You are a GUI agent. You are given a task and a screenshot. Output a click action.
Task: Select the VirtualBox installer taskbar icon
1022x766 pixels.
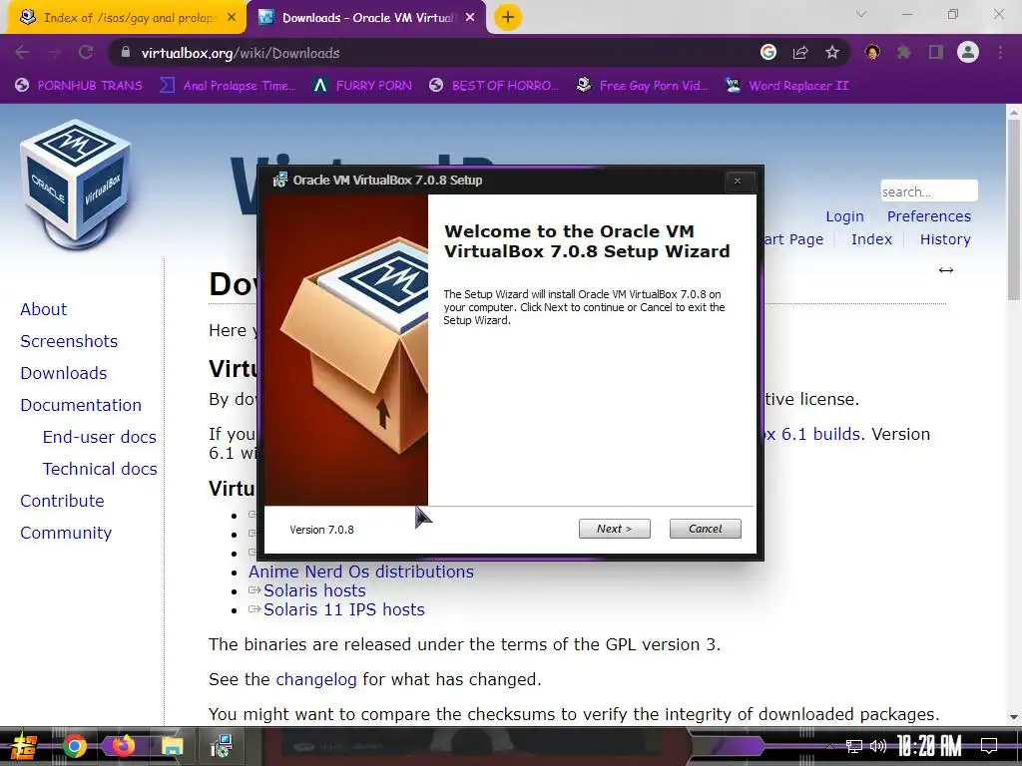click(222, 746)
